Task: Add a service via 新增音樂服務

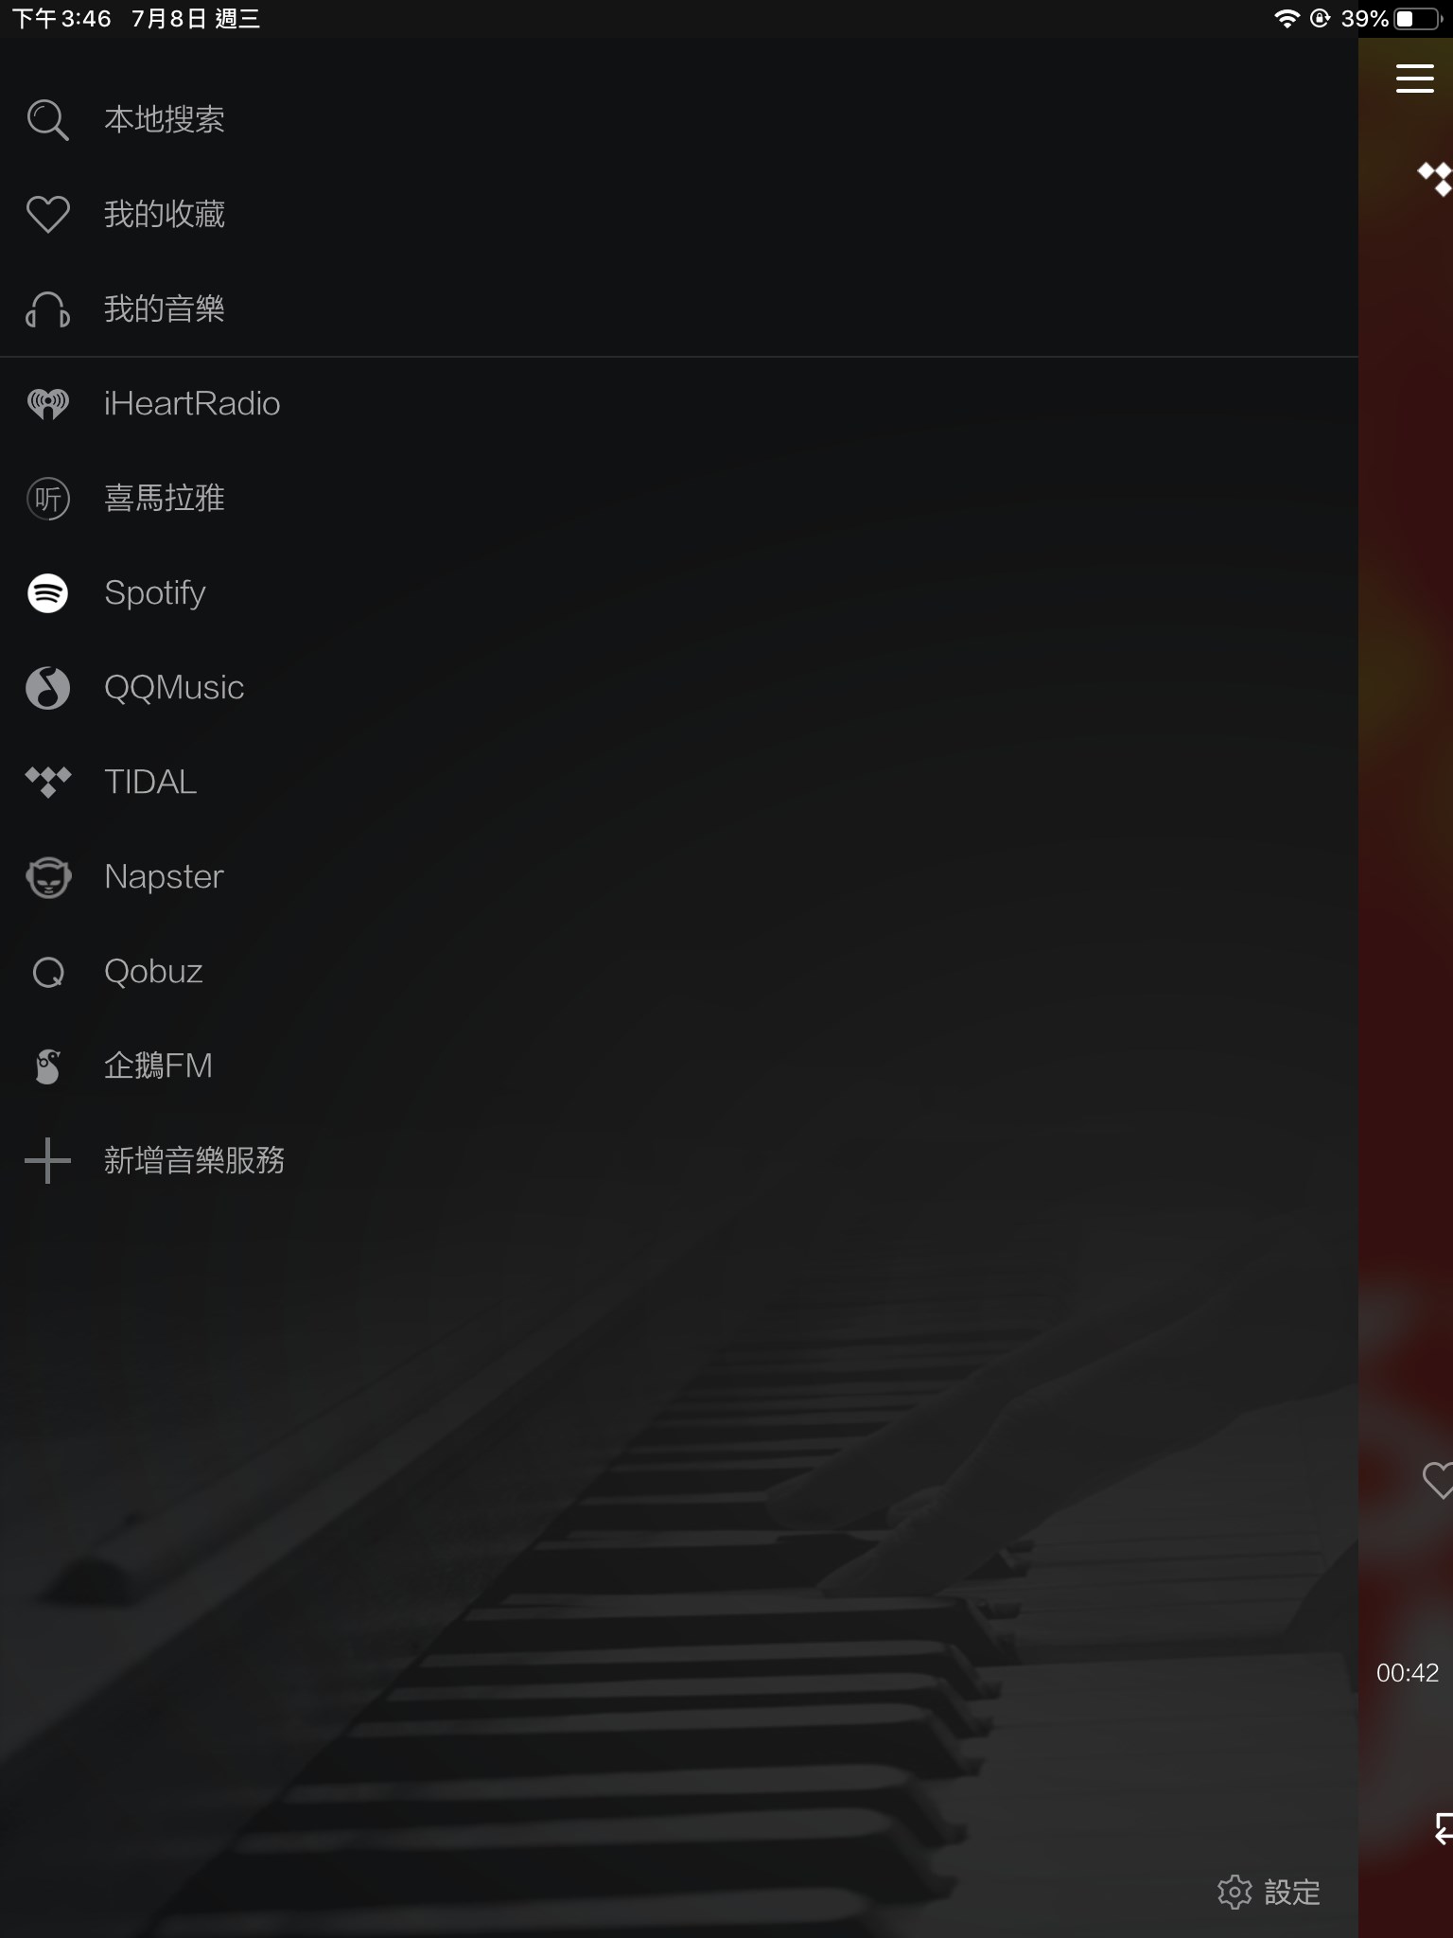Action: tap(679, 1161)
